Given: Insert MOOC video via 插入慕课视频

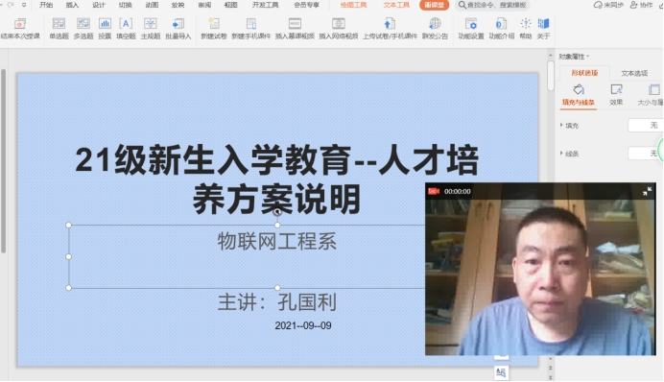Looking at the screenshot, I should (295, 29).
